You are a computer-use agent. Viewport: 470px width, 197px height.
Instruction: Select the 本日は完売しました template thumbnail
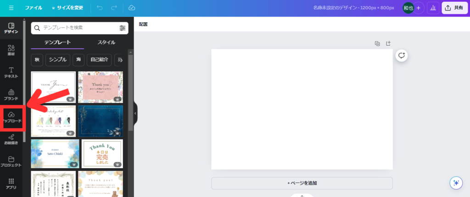point(102,153)
